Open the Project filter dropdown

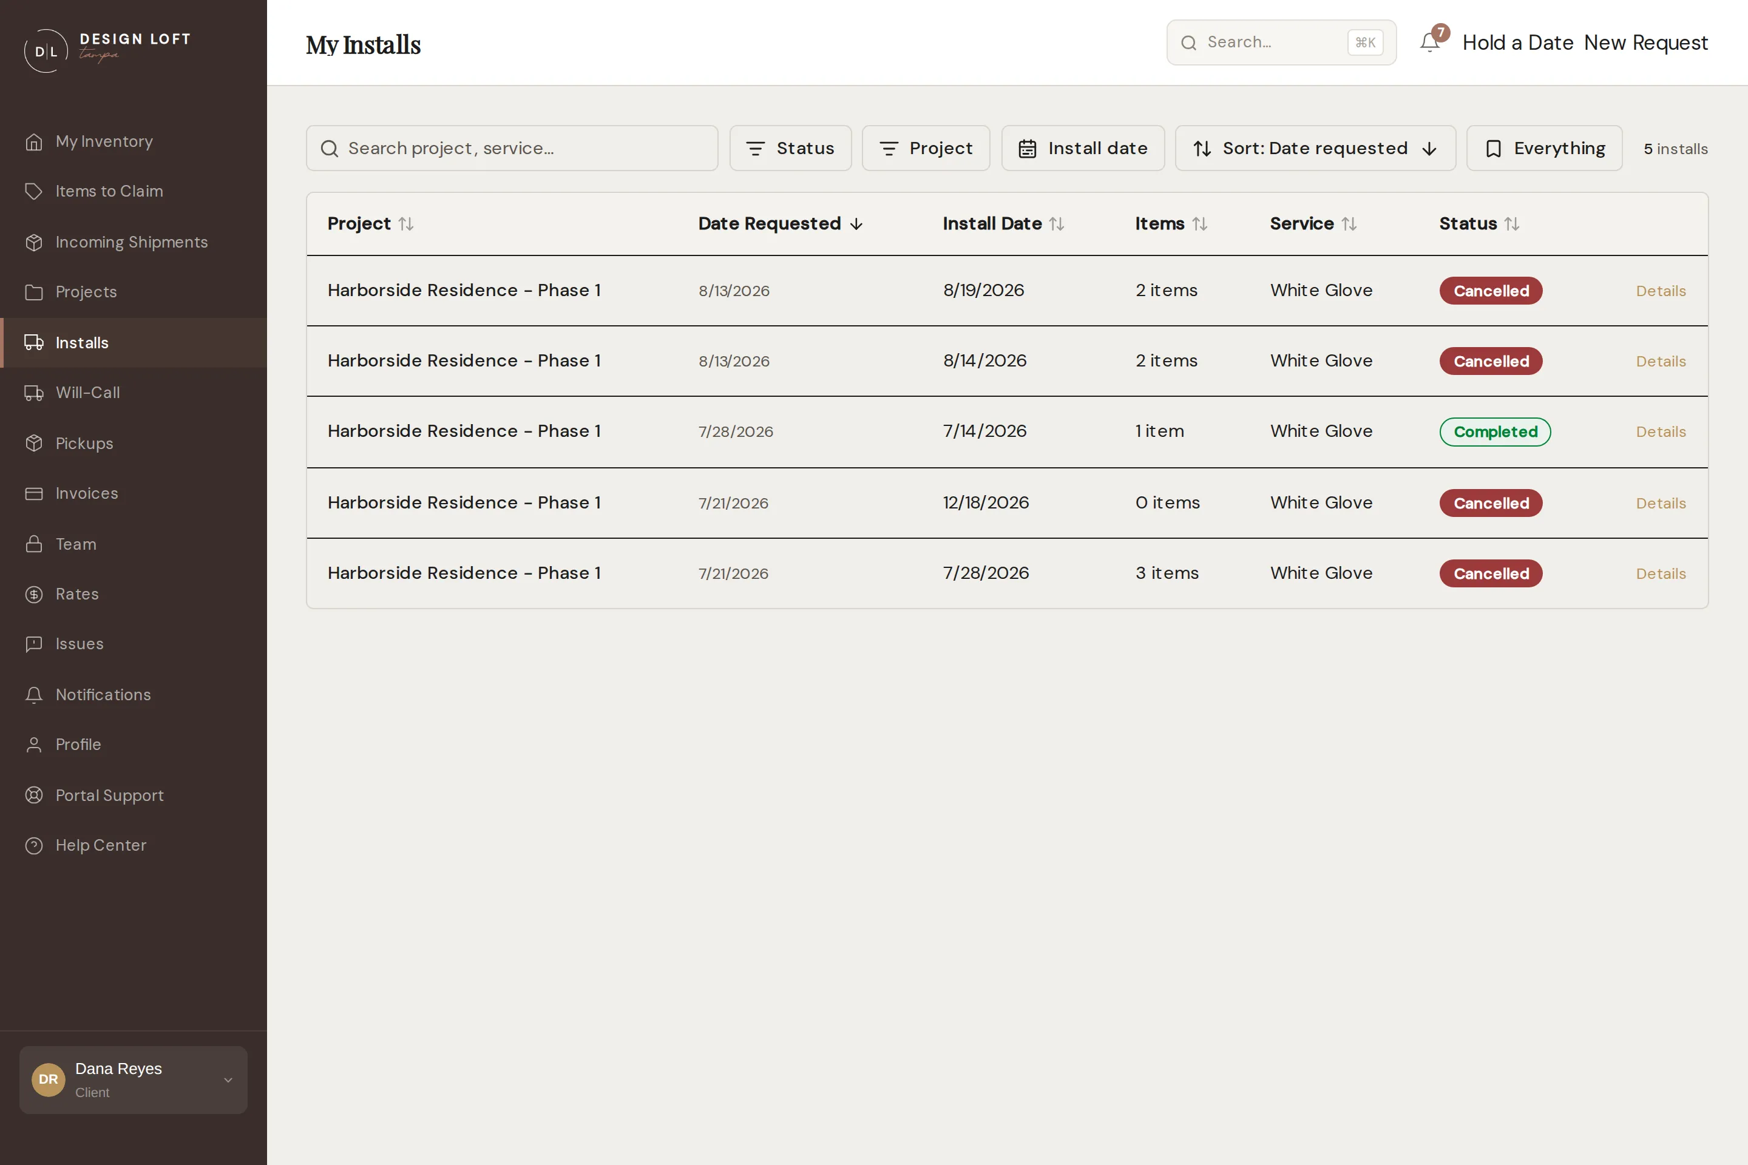[925, 148]
